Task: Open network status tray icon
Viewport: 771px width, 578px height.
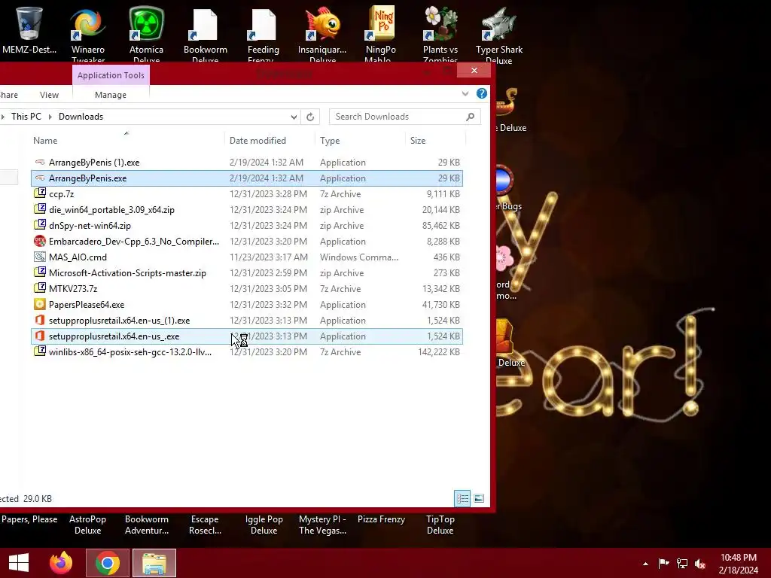Action: [x=682, y=564]
